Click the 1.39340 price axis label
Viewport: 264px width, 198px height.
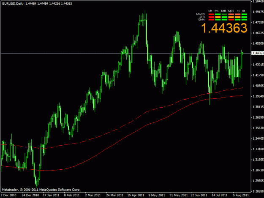click(x=258, y=96)
